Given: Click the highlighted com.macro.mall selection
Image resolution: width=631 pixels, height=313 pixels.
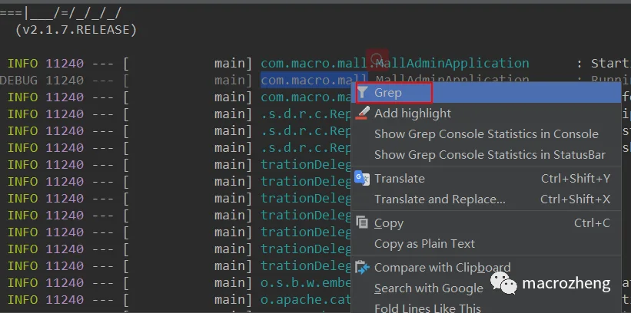Looking at the screenshot, I should click(314, 80).
